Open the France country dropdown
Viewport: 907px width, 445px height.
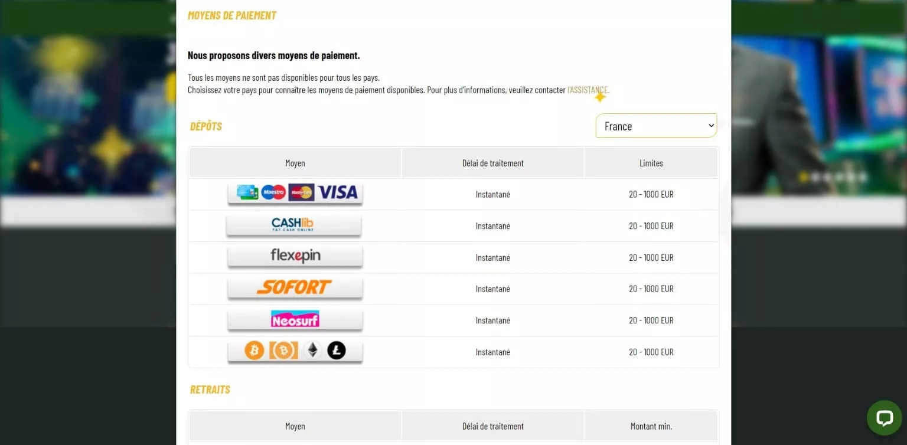coord(656,126)
